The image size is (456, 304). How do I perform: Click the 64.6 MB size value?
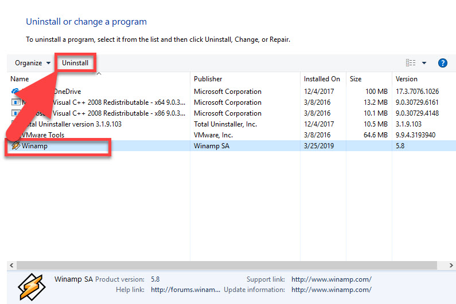coord(376,135)
